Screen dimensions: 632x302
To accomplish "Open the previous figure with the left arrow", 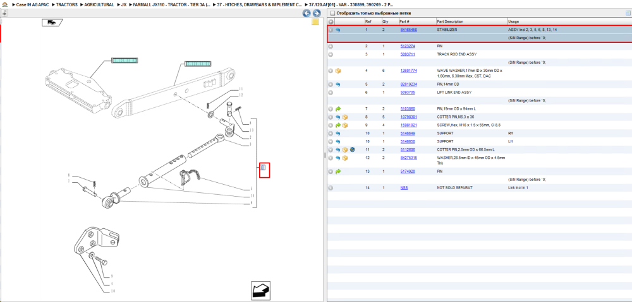I will pyautogui.click(x=307, y=13).
